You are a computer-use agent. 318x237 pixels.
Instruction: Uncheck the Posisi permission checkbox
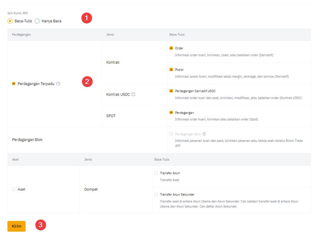click(171, 70)
